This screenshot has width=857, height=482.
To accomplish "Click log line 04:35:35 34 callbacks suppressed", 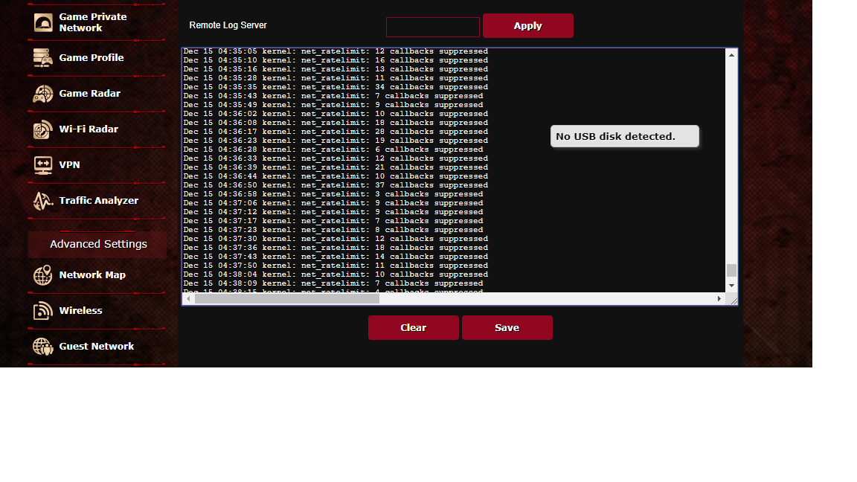I will (336, 87).
